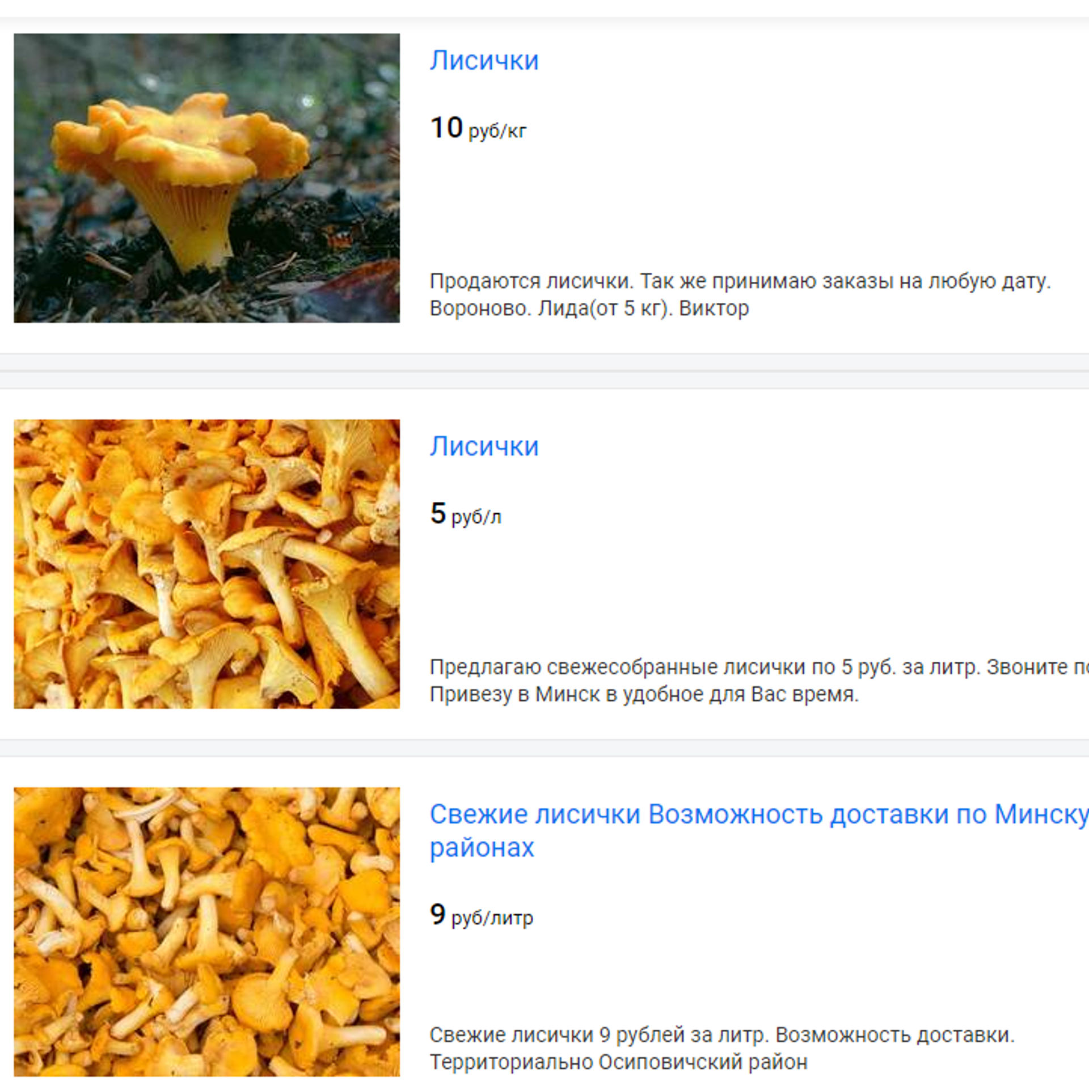
Task: Open the photo of the 5 руб/л listing
Action: pyautogui.click(x=206, y=564)
